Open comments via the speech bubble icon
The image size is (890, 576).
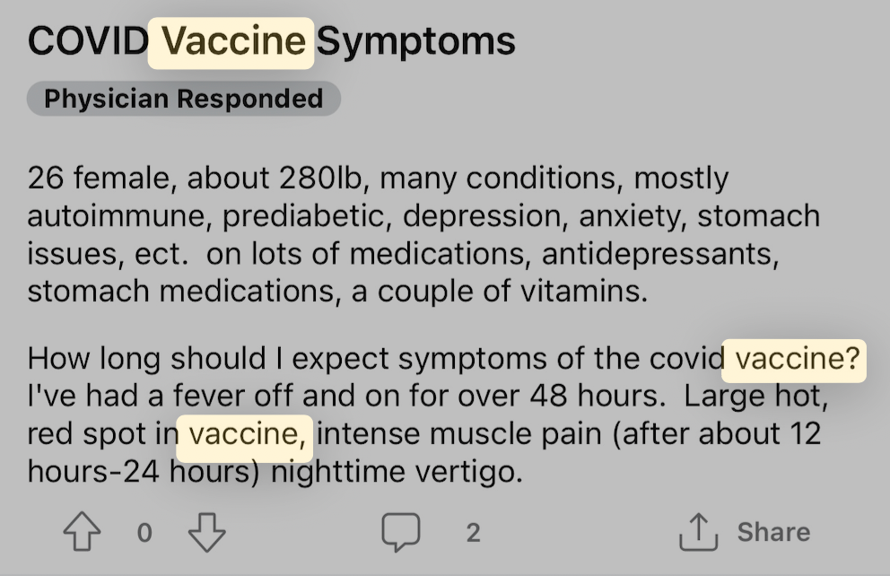point(401,532)
